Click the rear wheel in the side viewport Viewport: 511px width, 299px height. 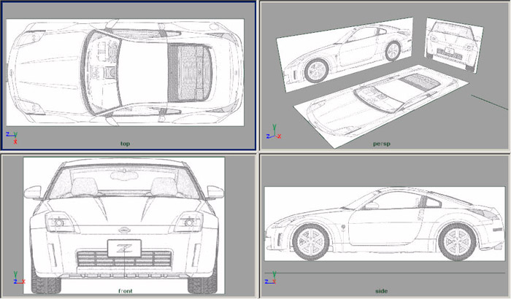pos(456,241)
